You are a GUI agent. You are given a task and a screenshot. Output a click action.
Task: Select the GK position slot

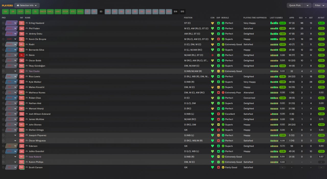click(5, 11)
